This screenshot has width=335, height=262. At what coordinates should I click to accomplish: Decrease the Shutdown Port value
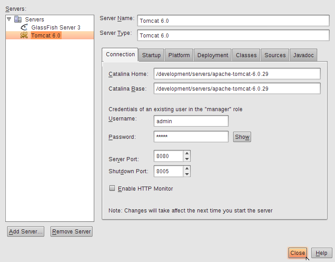pyautogui.click(x=187, y=174)
